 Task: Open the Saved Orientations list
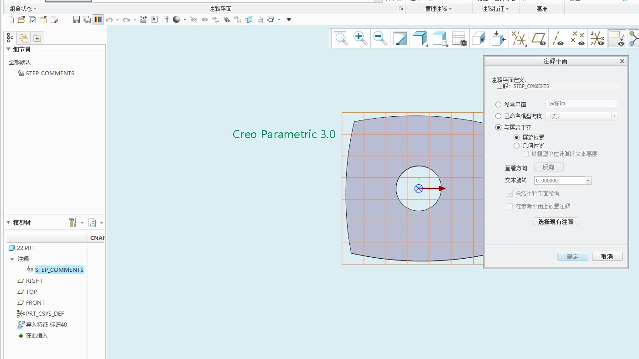point(439,38)
